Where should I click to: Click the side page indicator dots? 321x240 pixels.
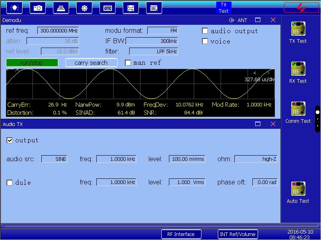[317, 119]
